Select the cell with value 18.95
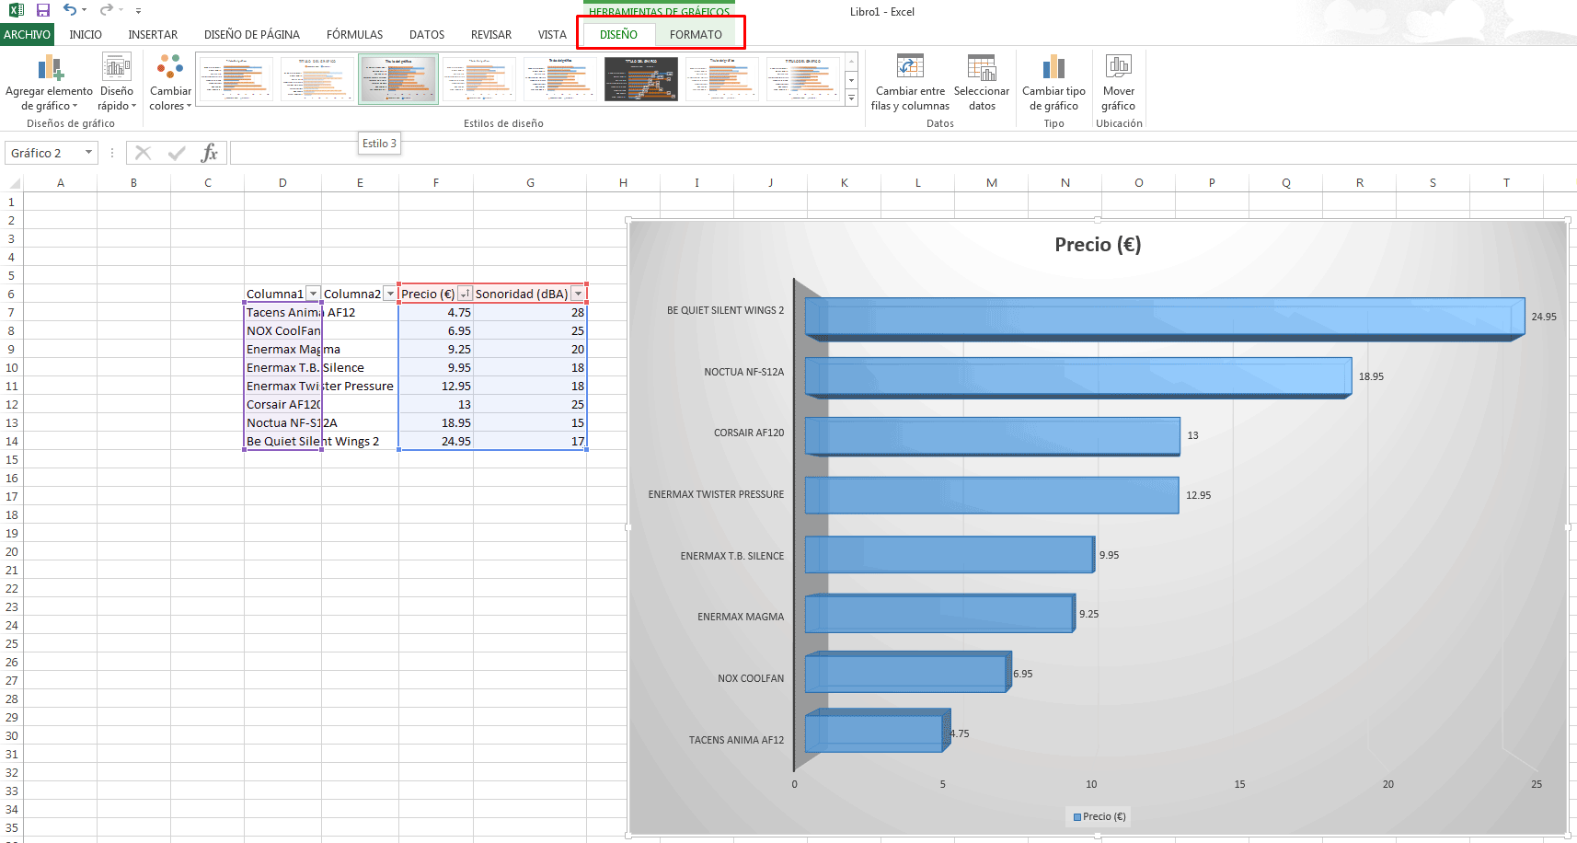 pos(436,422)
